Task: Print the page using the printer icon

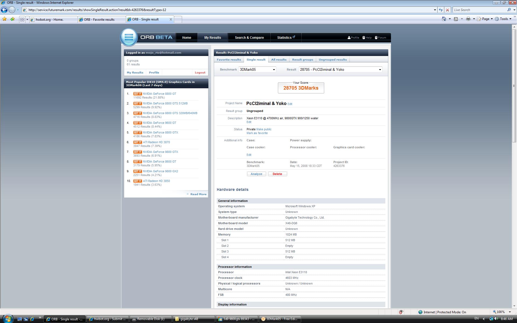Action: (468, 19)
